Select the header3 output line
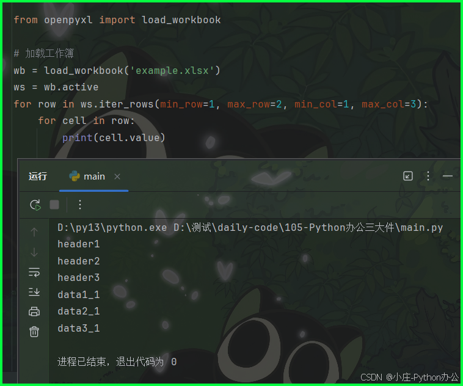Image resolution: width=463 pixels, height=386 pixels. 79,278
